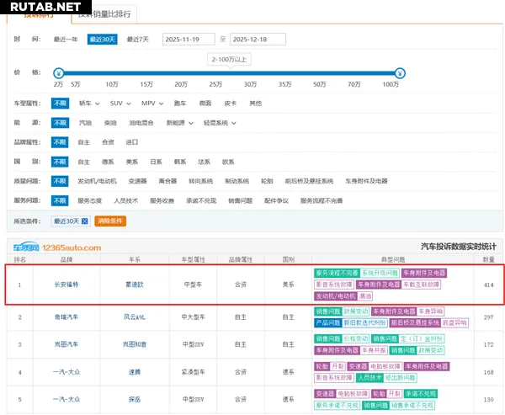
Task: Click the left ¥ price slider handle
Action: click(57, 72)
